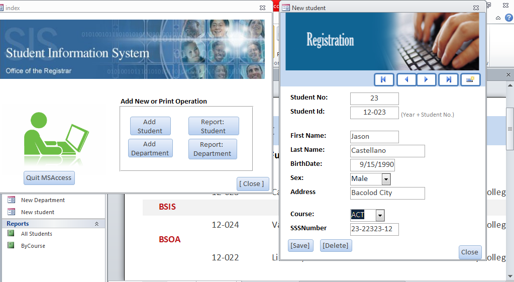Collapse the ribbon with the caret icon
This screenshot has height=282, width=514.
[498, 18]
